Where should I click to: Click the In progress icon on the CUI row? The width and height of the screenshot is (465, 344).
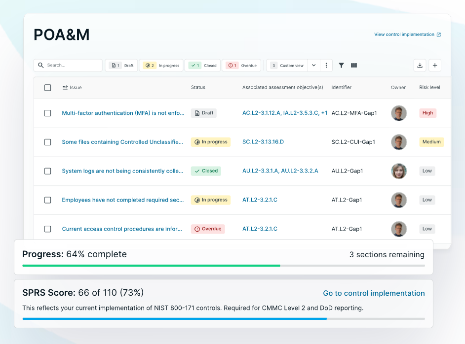197,142
